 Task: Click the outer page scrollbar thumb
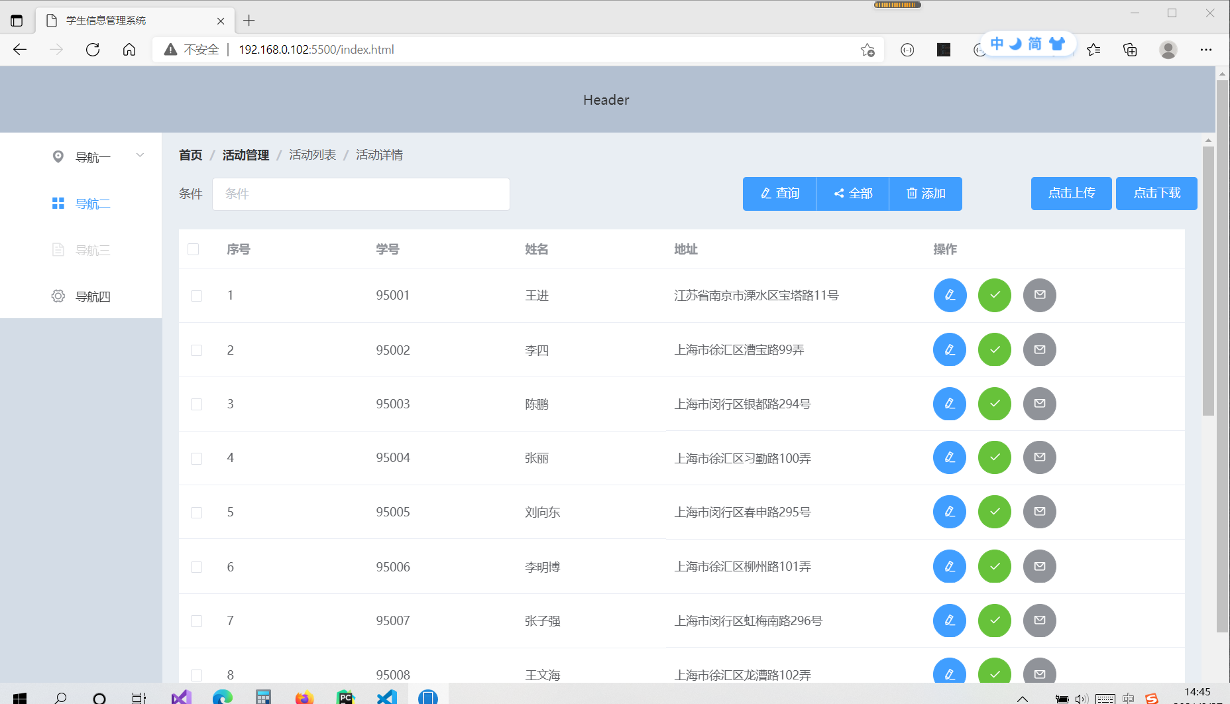point(1223,356)
